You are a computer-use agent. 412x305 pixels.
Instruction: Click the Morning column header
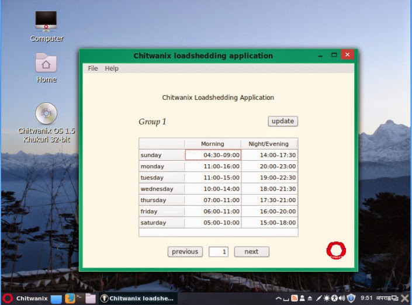[212, 144]
